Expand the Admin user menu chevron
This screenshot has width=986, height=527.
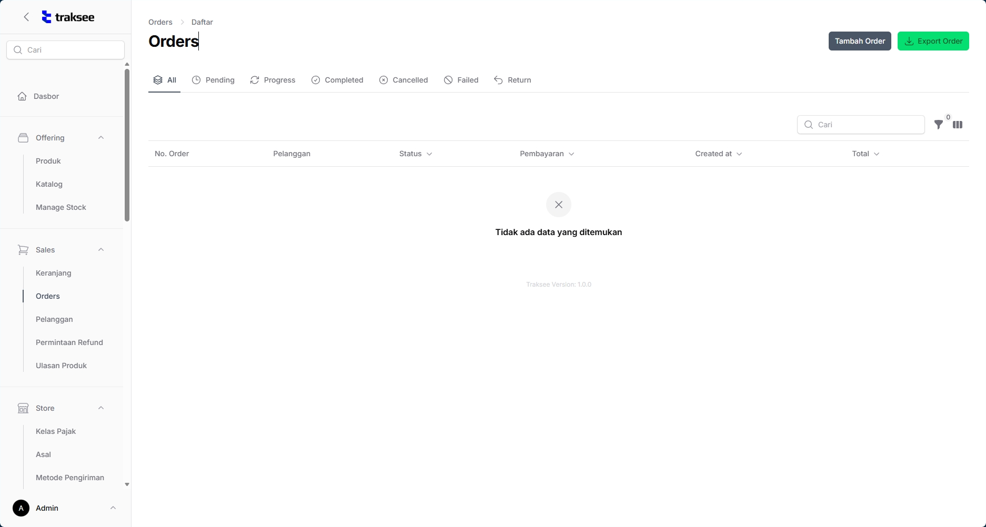point(113,508)
